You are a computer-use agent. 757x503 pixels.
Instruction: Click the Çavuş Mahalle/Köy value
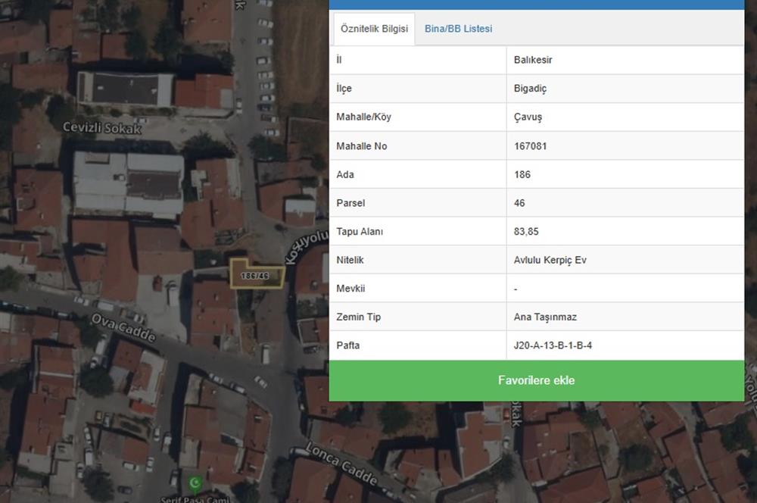coord(528,117)
